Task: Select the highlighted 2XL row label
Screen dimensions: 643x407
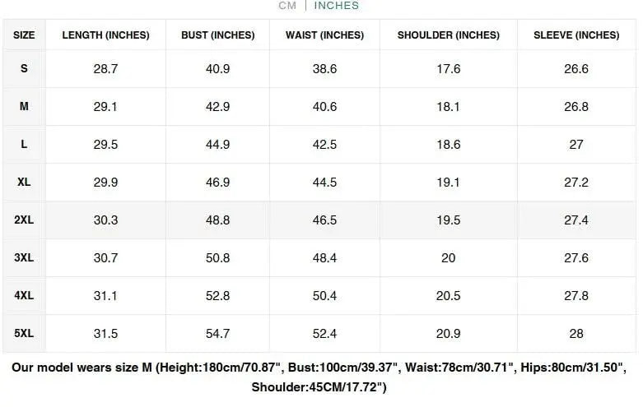Action: (x=24, y=220)
